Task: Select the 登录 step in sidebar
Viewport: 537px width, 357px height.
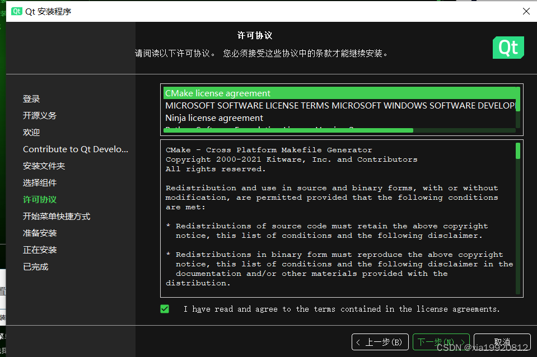Action: pyautogui.click(x=31, y=99)
